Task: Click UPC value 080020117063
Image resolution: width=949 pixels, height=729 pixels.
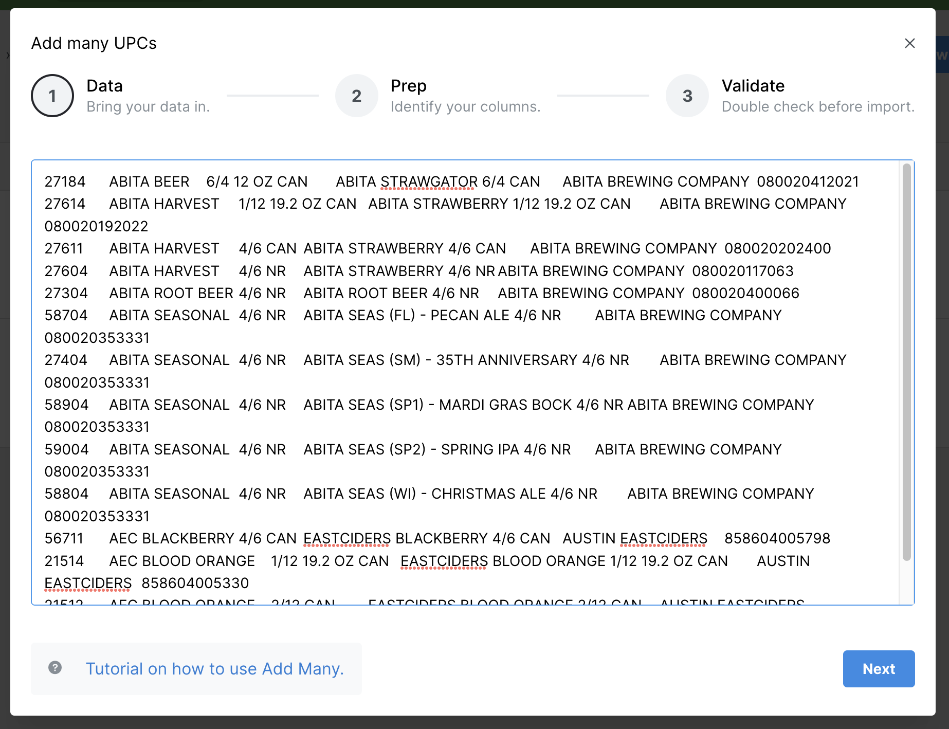Action: coord(743,271)
